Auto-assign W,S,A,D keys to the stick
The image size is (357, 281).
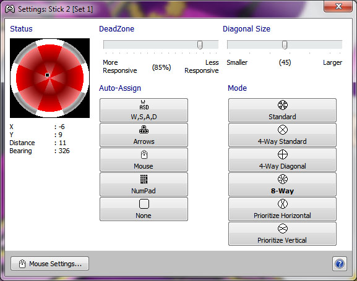coord(144,111)
